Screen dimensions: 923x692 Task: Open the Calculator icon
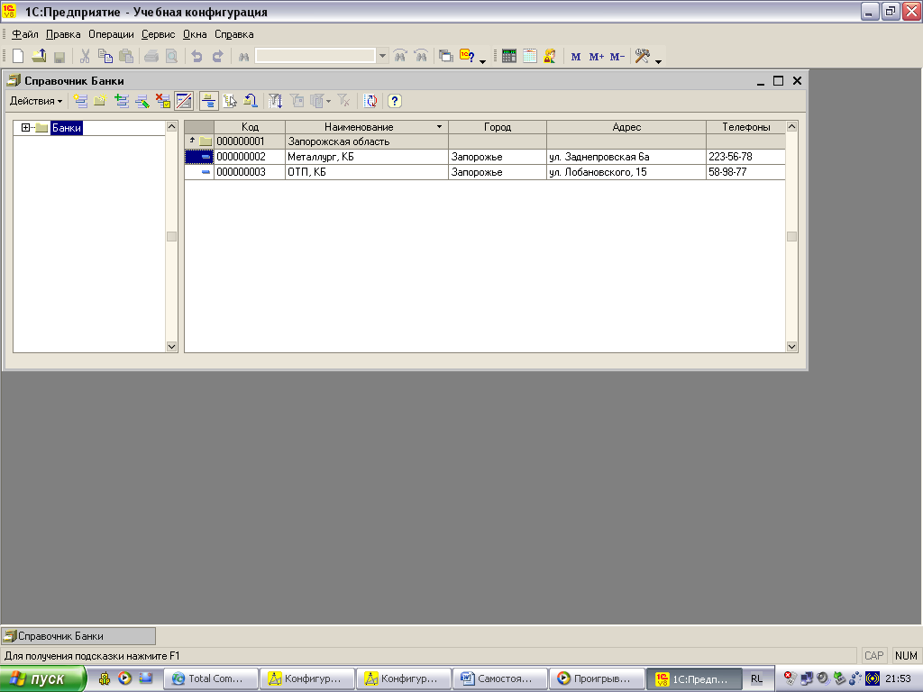coord(509,57)
